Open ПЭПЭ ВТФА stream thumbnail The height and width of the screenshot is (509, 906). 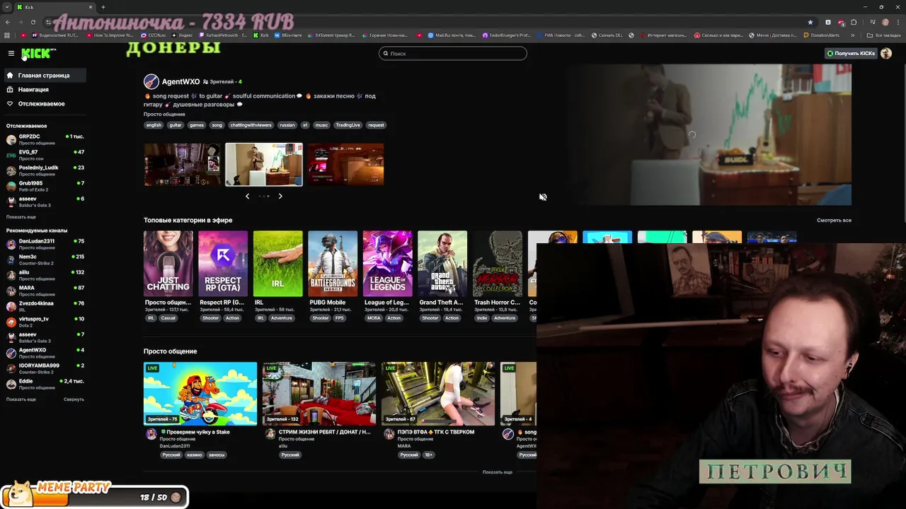(x=438, y=393)
